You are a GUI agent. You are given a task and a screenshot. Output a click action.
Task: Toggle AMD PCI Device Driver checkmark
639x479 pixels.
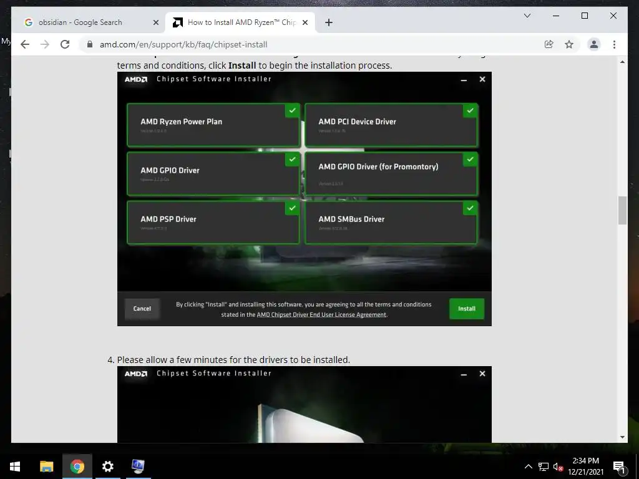pyautogui.click(x=471, y=110)
